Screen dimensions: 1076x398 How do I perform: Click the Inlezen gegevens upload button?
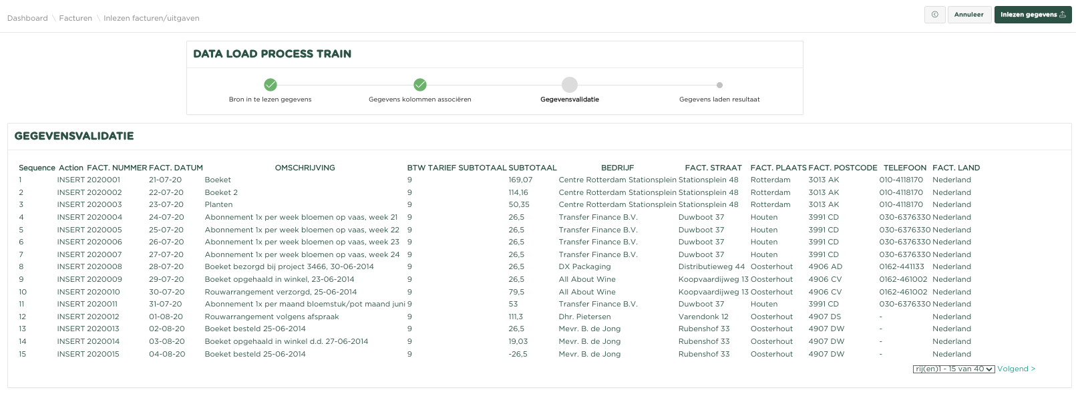(x=1033, y=15)
